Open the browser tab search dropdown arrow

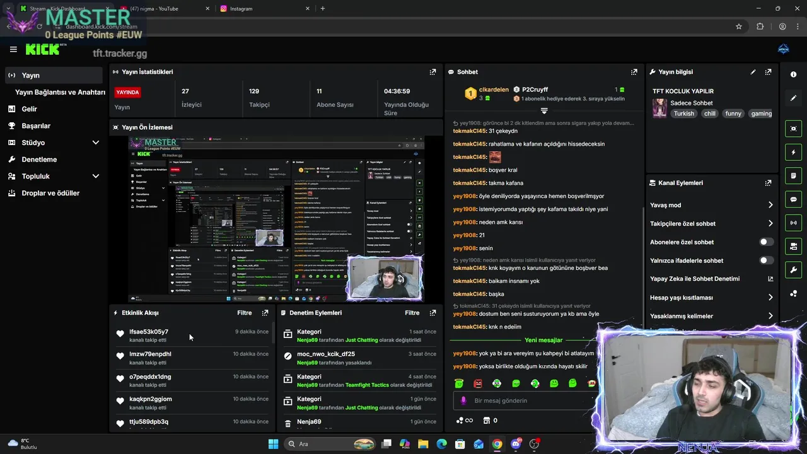(8, 9)
